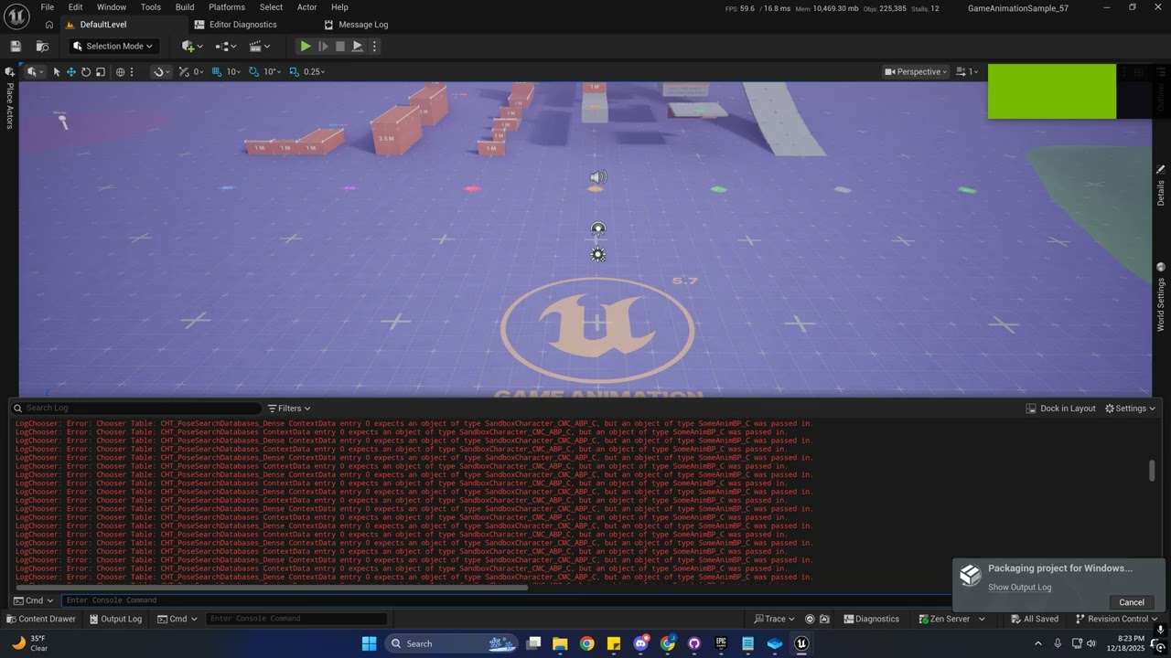Open the Output Log status bar button
Screen dimensions: 1171x658
click(115, 619)
